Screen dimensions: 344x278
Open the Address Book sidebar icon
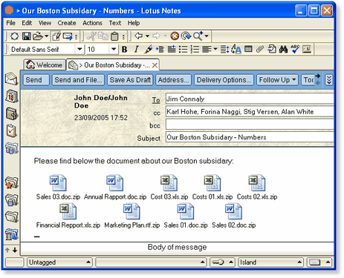tap(12, 113)
